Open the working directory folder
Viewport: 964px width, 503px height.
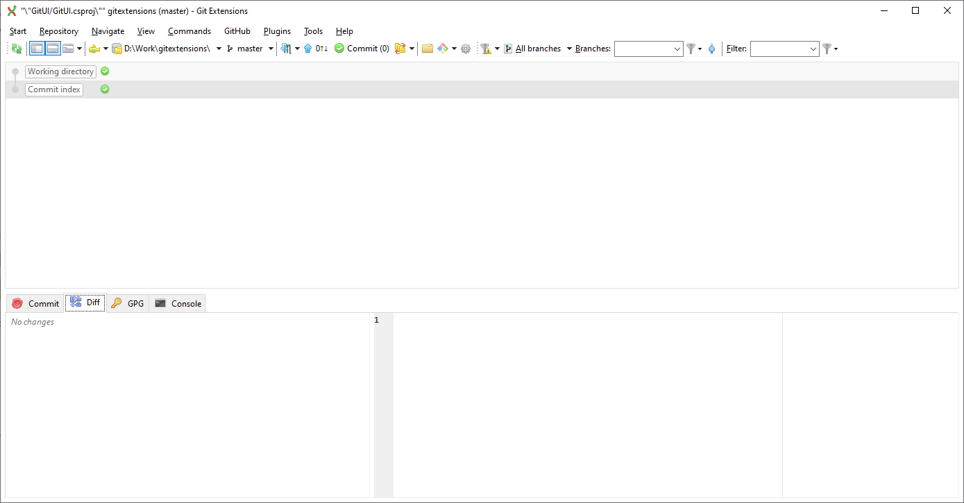427,49
